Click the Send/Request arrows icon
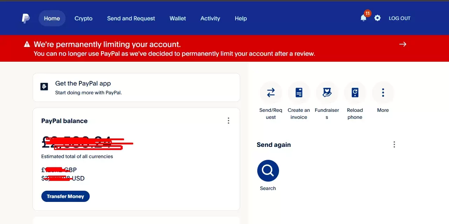This screenshot has width=449, height=224. coord(271,93)
